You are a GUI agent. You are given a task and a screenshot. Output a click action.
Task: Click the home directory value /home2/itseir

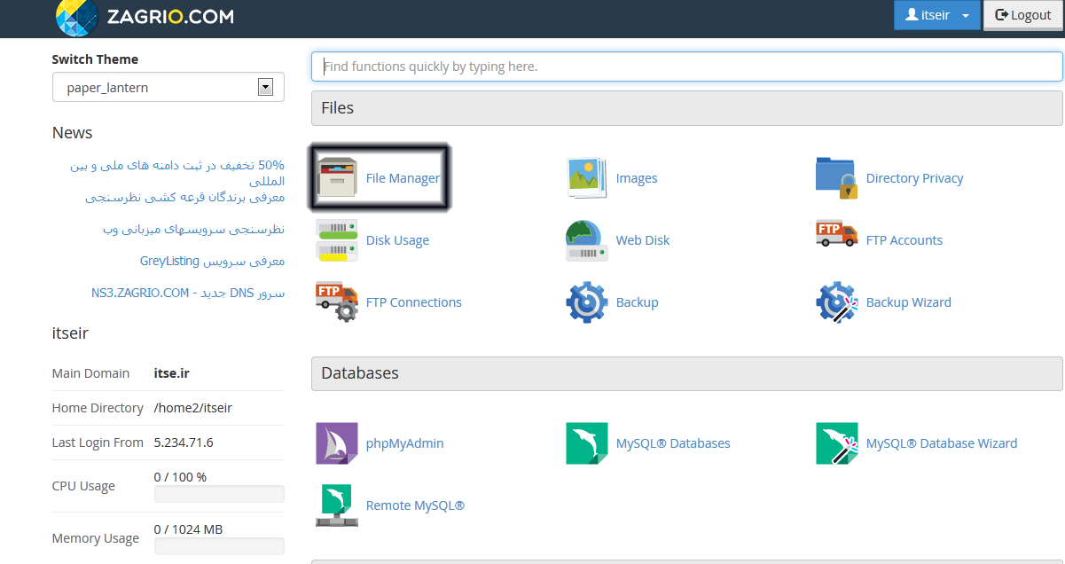tap(193, 408)
